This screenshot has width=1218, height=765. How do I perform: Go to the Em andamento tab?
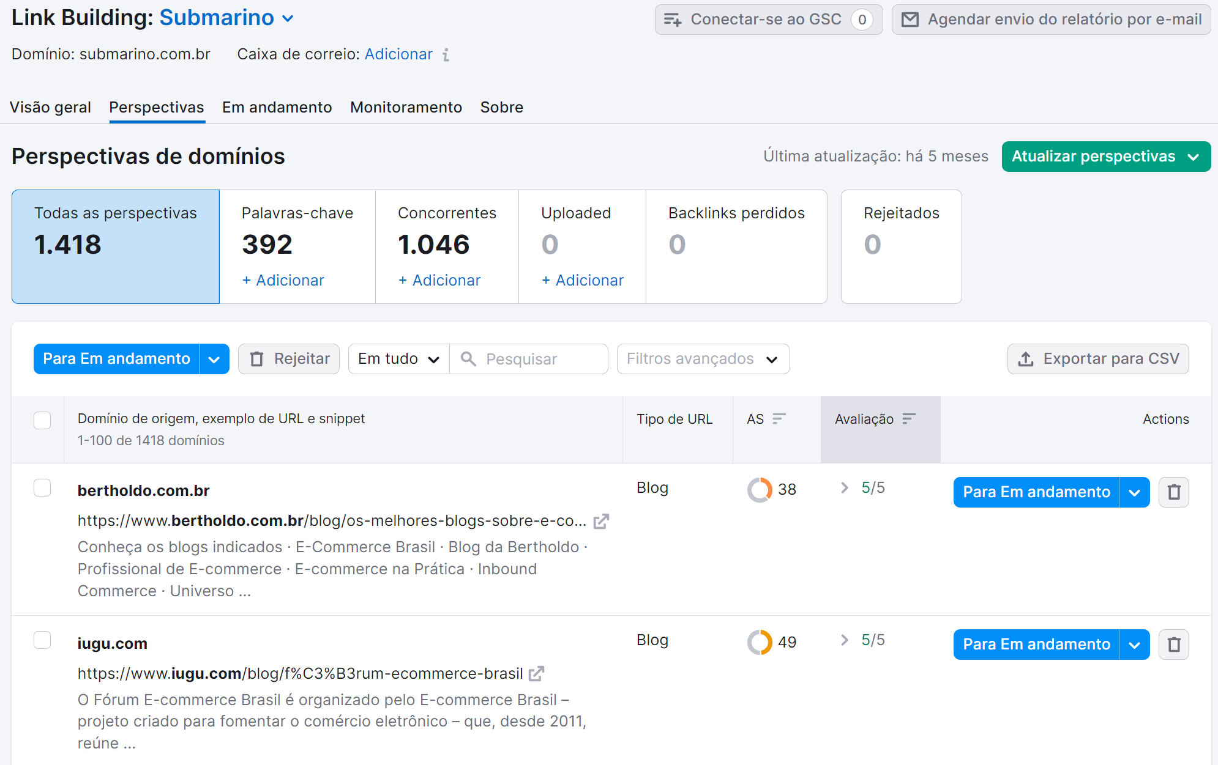point(277,108)
